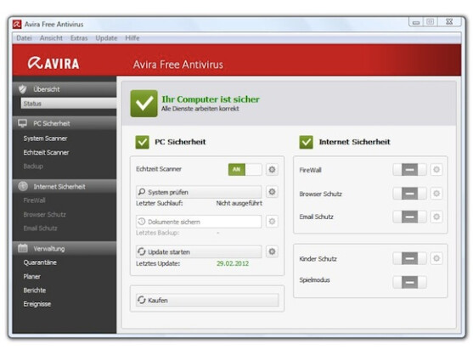Select Quarantäne in sidebar
Screen dimensions: 473x355
[x=40, y=262]
